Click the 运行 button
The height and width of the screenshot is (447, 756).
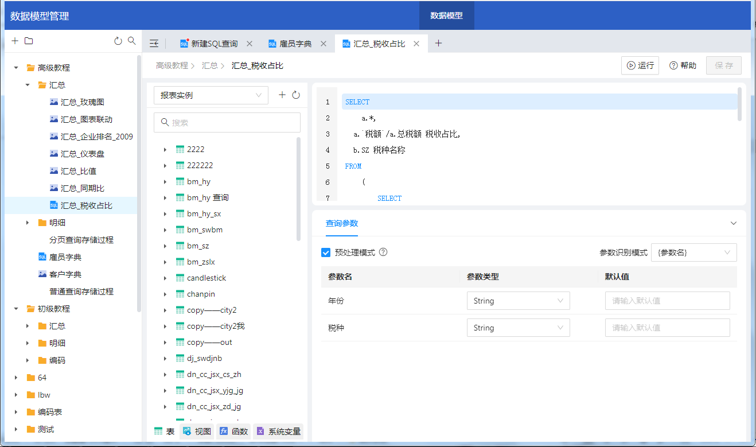tap(640, 65)
